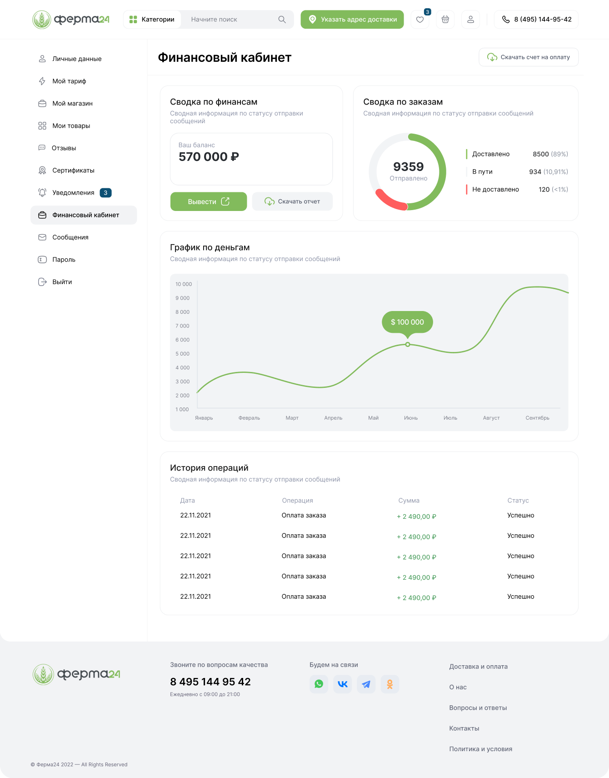Click the Сентябрь label on chart axis
Image resolution: width=609 pixels, height=778 pixels.
tap(538, 418)
